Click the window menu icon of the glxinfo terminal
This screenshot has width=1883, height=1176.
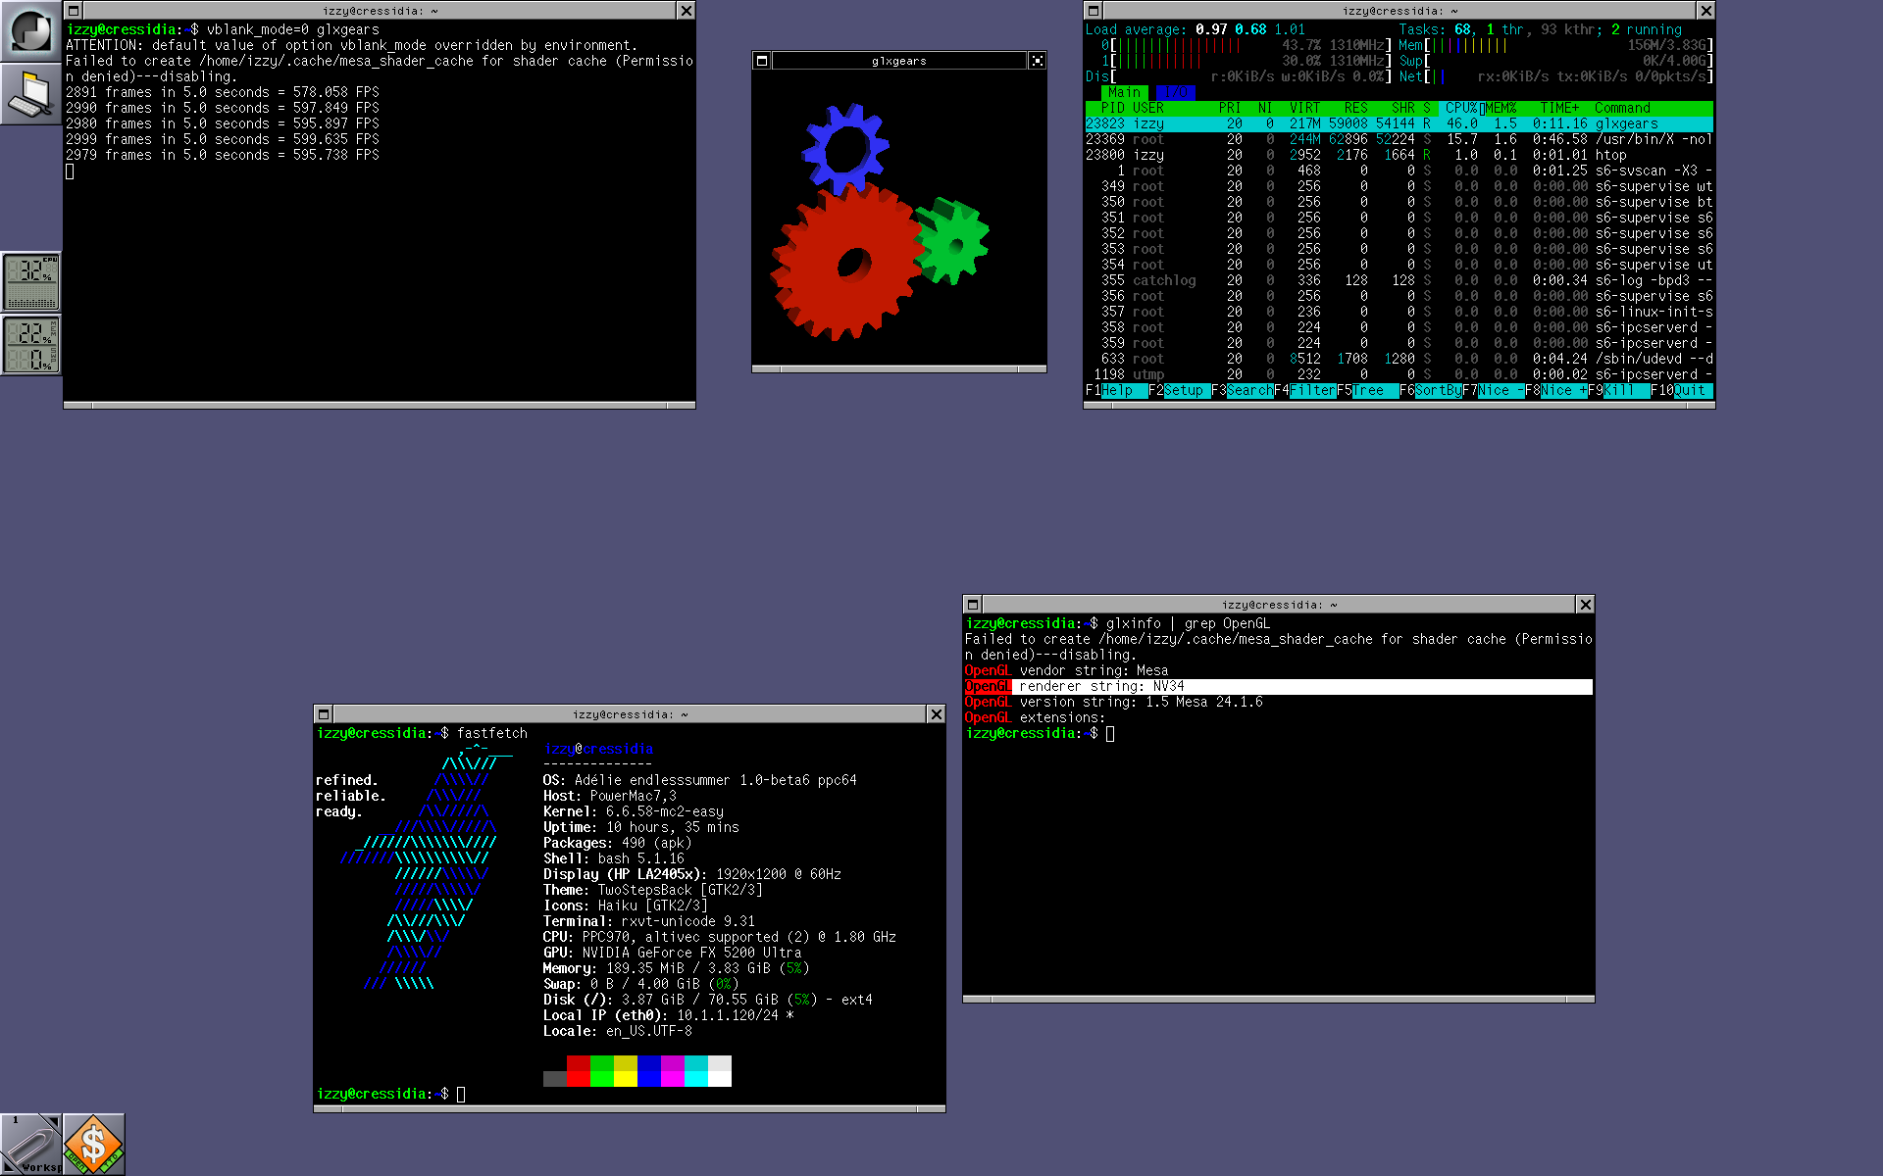pos(973,605)
